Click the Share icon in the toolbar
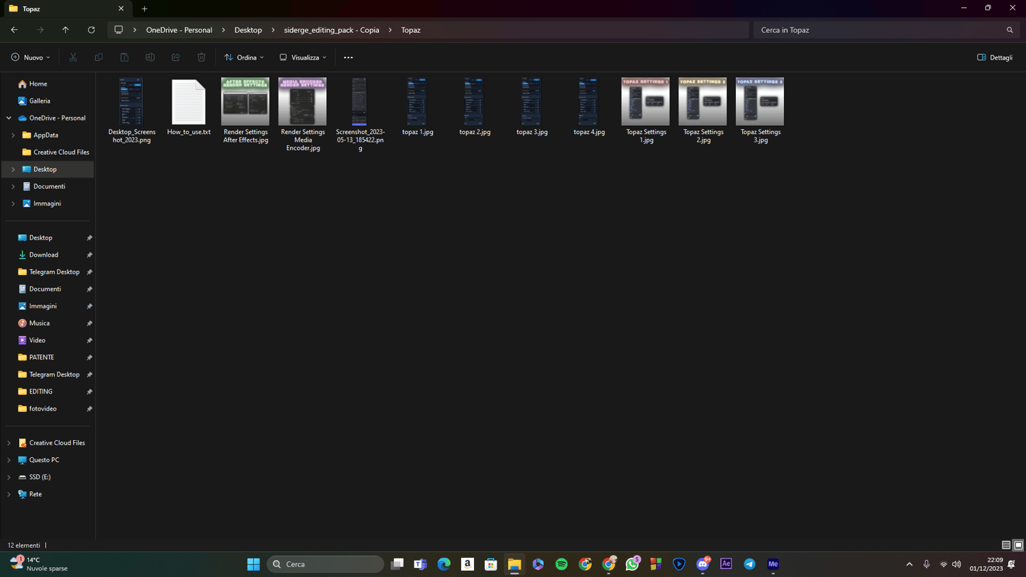The height and width of the screenshot is (577, 1026). tap(176, 57)
